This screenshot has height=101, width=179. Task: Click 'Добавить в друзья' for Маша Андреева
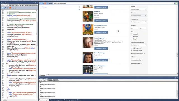101,49
